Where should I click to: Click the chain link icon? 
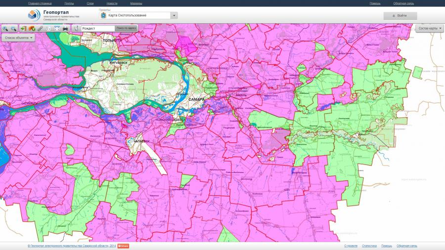click(40, 29)
